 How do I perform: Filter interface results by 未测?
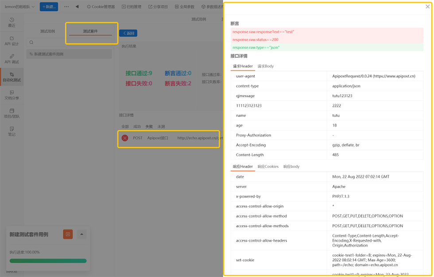(161, 127)
